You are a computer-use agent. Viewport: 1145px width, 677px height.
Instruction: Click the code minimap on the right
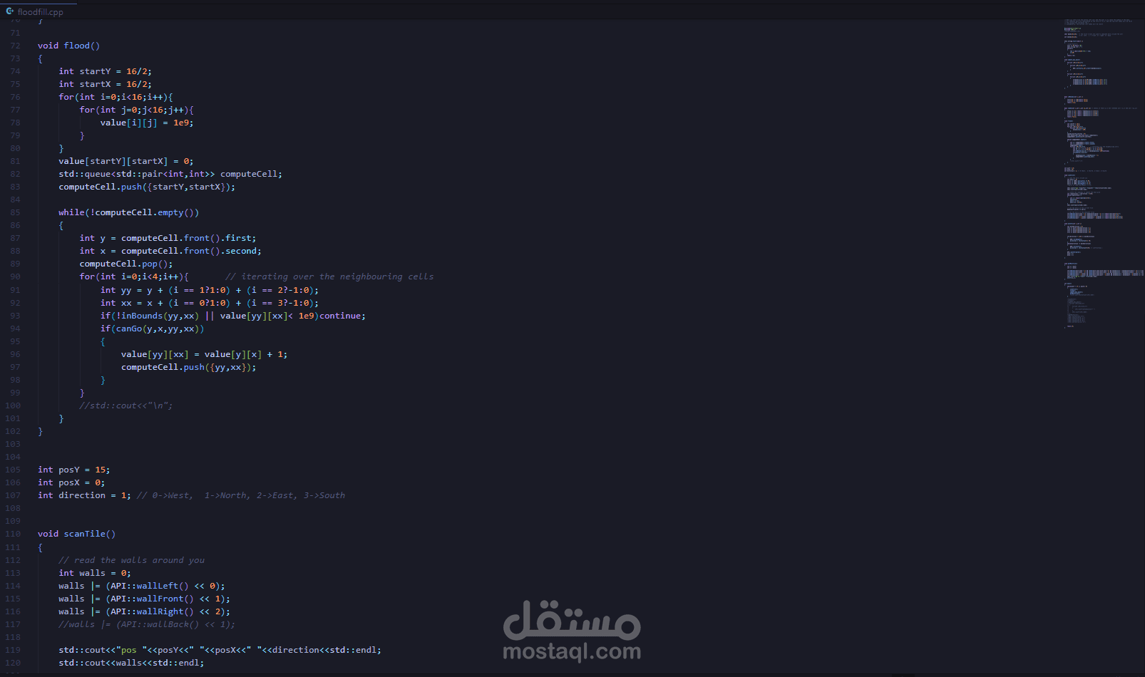point(1103,173)
